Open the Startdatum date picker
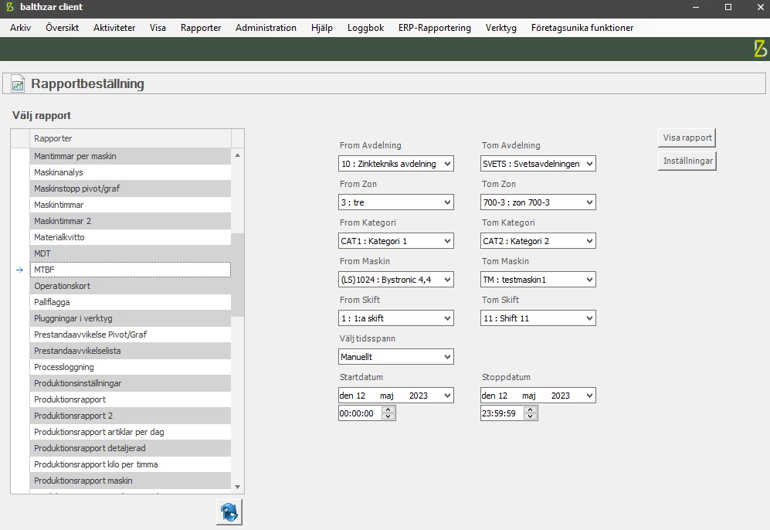Screen dimensions: 770x530 (x=447, y=396)
